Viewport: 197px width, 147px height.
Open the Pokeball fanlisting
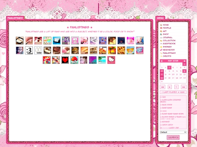click(x=74, y=60)
